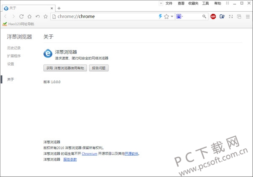
Task: Click the window restore toolbar icon
Action: tap(239, 16)
